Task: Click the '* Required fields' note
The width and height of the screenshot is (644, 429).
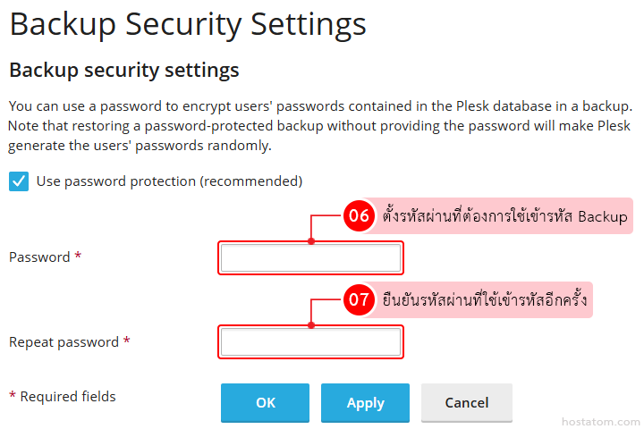Action: [x=62, y=396]
